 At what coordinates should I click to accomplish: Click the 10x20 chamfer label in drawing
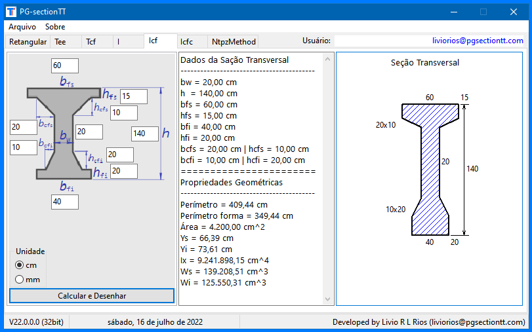(396, 210)
